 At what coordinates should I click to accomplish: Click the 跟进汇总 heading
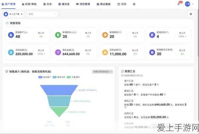tap(129, 91)
